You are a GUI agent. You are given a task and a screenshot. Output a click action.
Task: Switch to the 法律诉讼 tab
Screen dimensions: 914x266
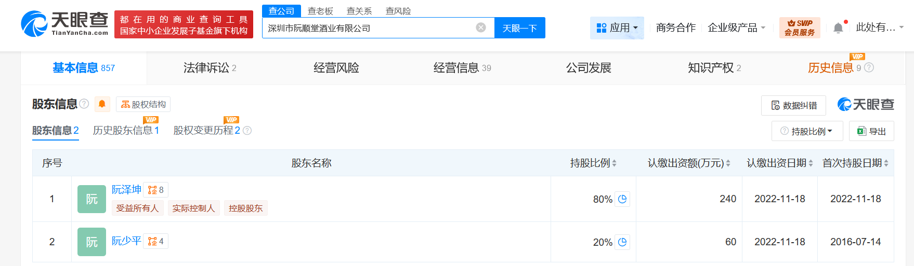coord(210,68)
